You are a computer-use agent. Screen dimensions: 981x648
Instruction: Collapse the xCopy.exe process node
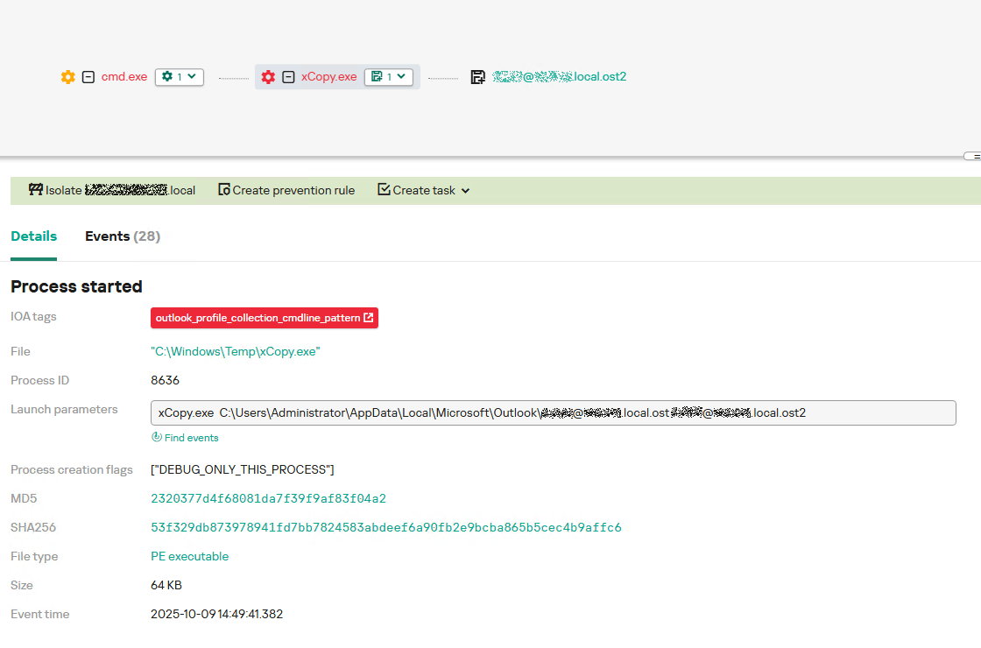288,76
